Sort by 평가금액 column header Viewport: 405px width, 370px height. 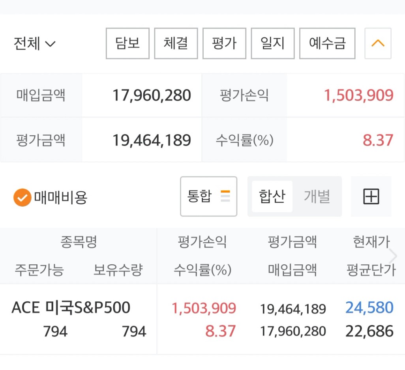[x=292, y=242]
